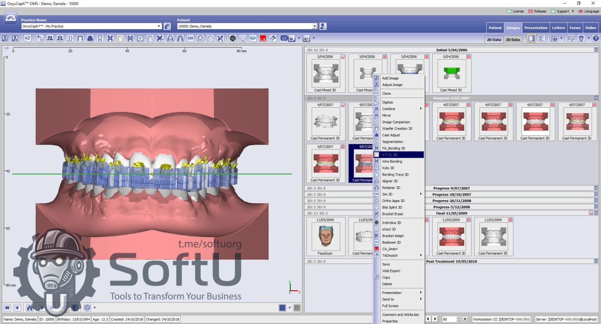
Task: Click the Language button at top
Action: [588, 11]
